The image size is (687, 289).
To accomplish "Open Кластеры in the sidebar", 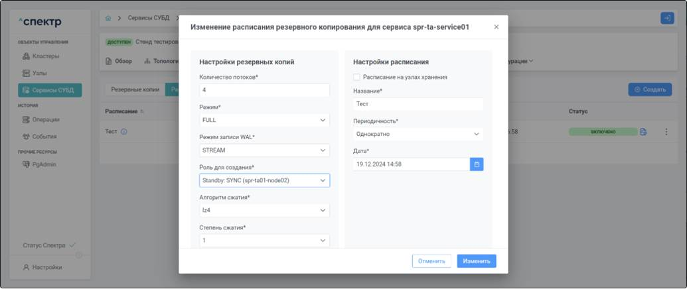I will 45,56.
